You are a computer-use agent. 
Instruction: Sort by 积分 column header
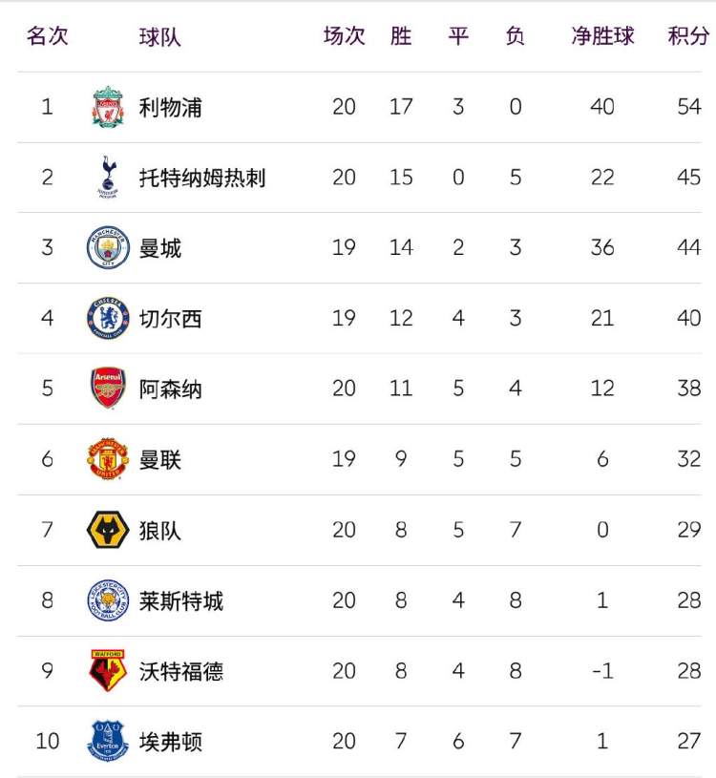[x=688, y=35]
